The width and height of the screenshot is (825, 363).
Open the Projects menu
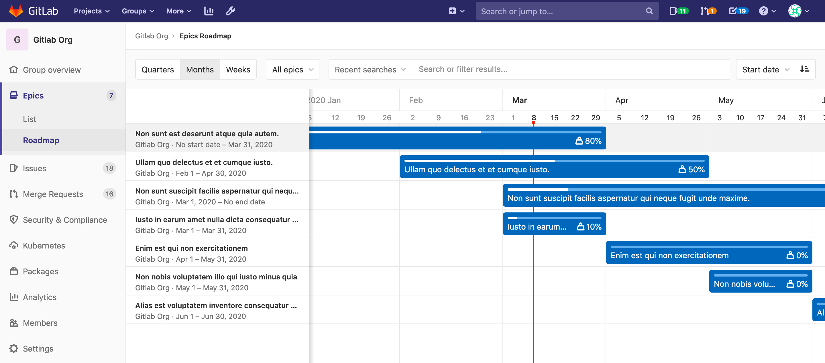[x=91, y=11]
